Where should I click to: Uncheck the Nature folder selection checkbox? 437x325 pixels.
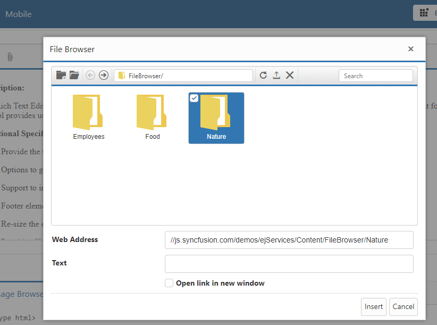[194, 98]
